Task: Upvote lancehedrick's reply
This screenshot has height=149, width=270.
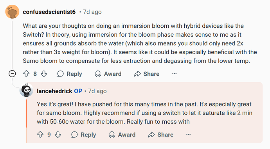Action: [x=40, y=135]
